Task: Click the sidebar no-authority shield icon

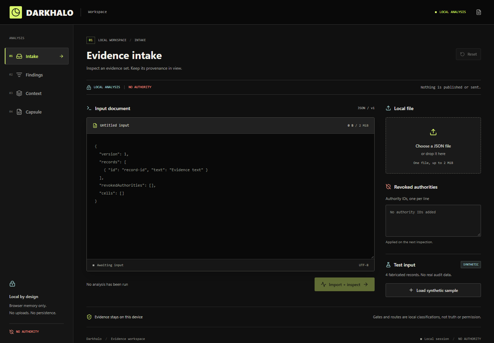Action: [x=12, y=332]
